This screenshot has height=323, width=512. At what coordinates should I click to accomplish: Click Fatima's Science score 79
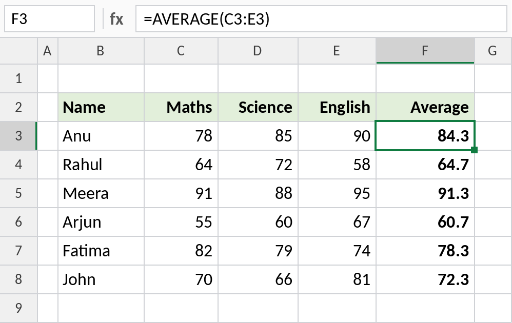258,251
